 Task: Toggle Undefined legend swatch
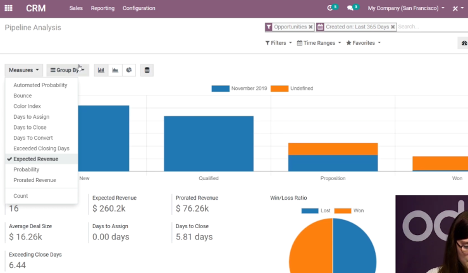coord(280,88)
